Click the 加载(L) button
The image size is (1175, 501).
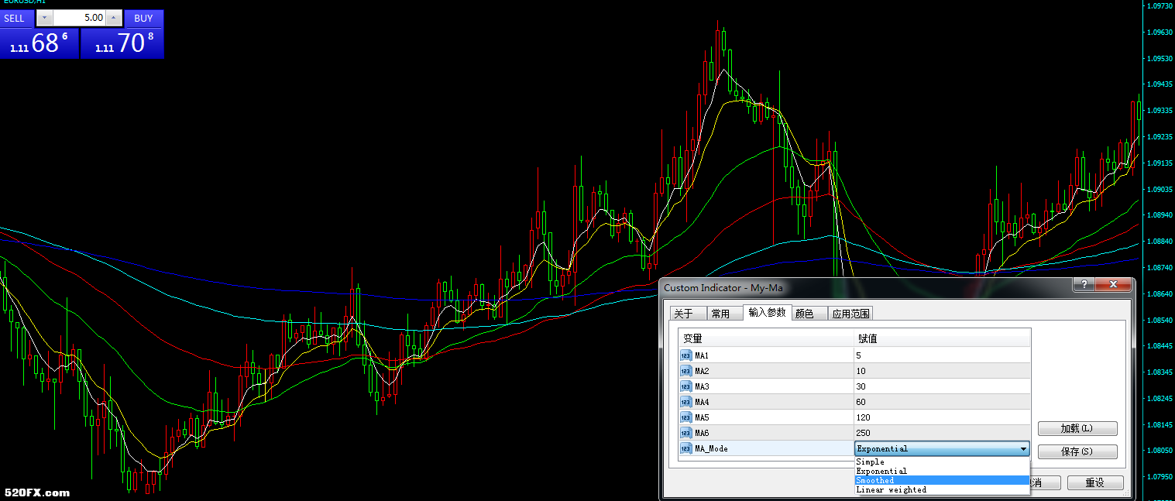pyautogui.click(x=1077, y=428)
